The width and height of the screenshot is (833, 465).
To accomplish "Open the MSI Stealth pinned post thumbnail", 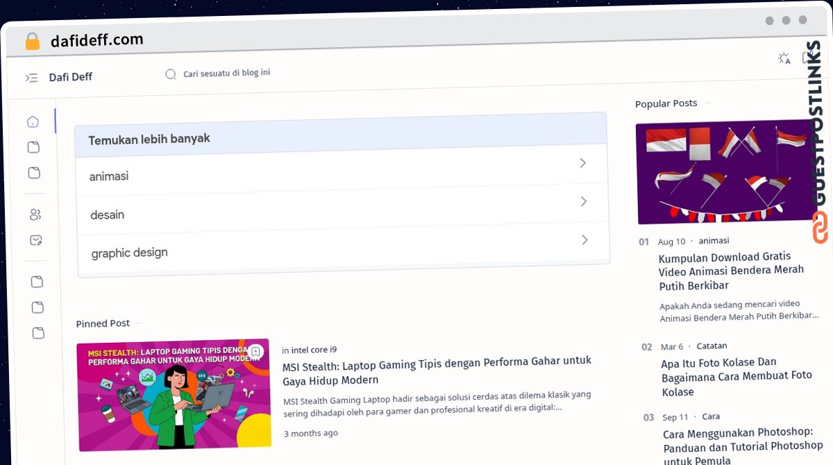I will 174,396.
